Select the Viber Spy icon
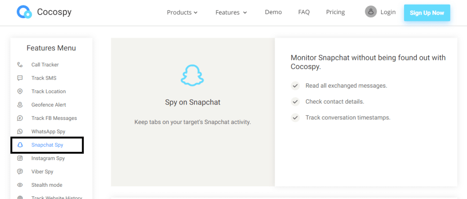The image size is (467, 199). tap(20, 171)
